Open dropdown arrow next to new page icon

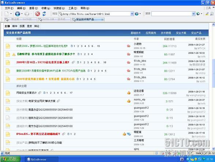click(11, 14)
